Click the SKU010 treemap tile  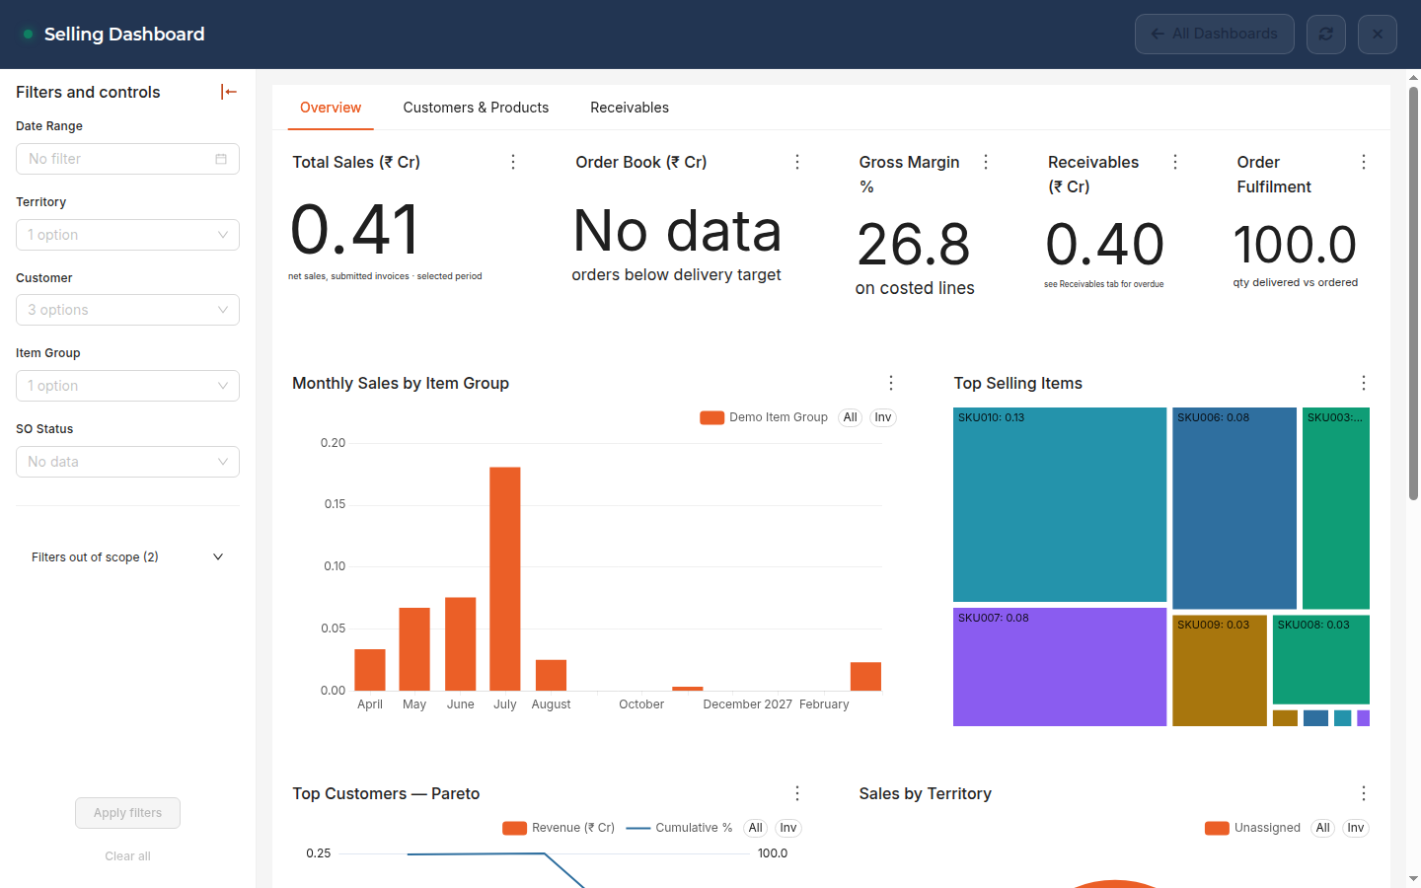click(x=1060, y=504)
